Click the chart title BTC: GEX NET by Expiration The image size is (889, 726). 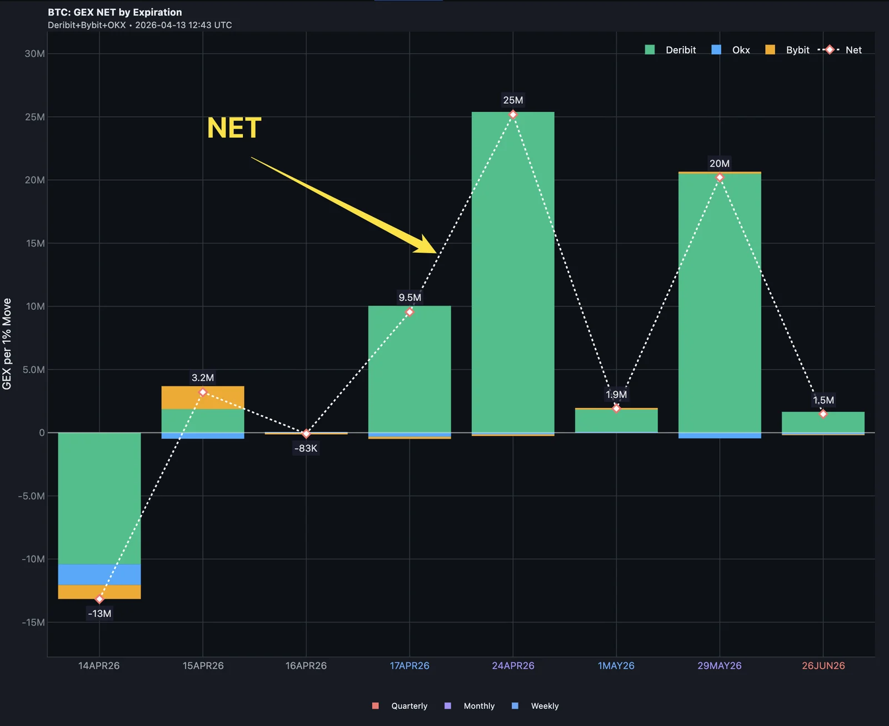pos(114,12)
